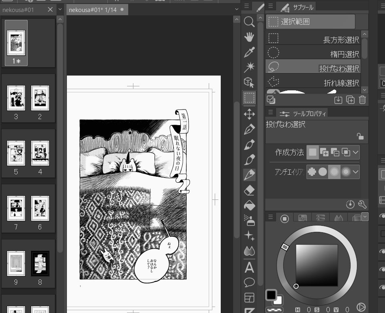Open the サブツール palette hamburger menu
The height and width of the screenshot is (313, 385).
point(270,6)
